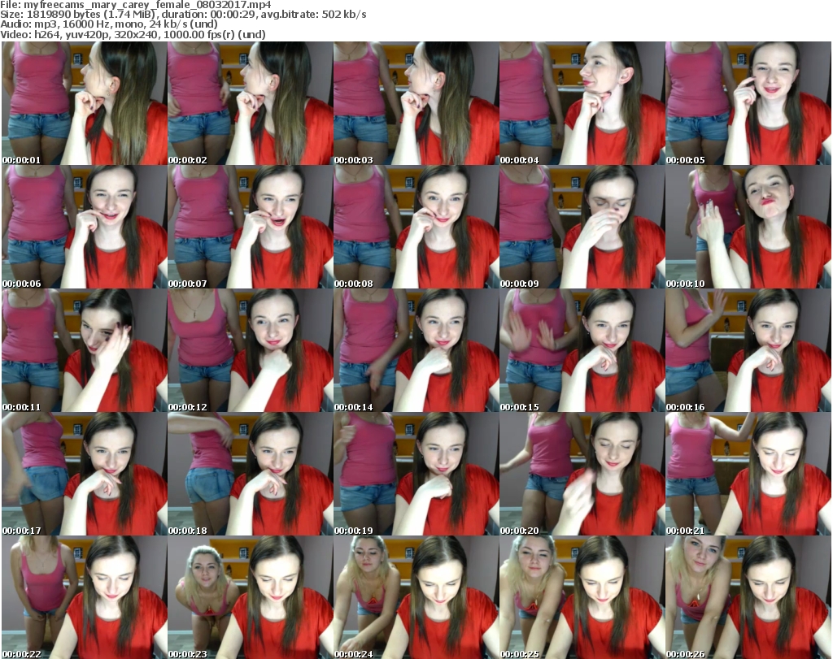Click the frame timestamped 00:00:18
Image resolution: width=833 pixels, height=659 pixels.
click(251, 475)
